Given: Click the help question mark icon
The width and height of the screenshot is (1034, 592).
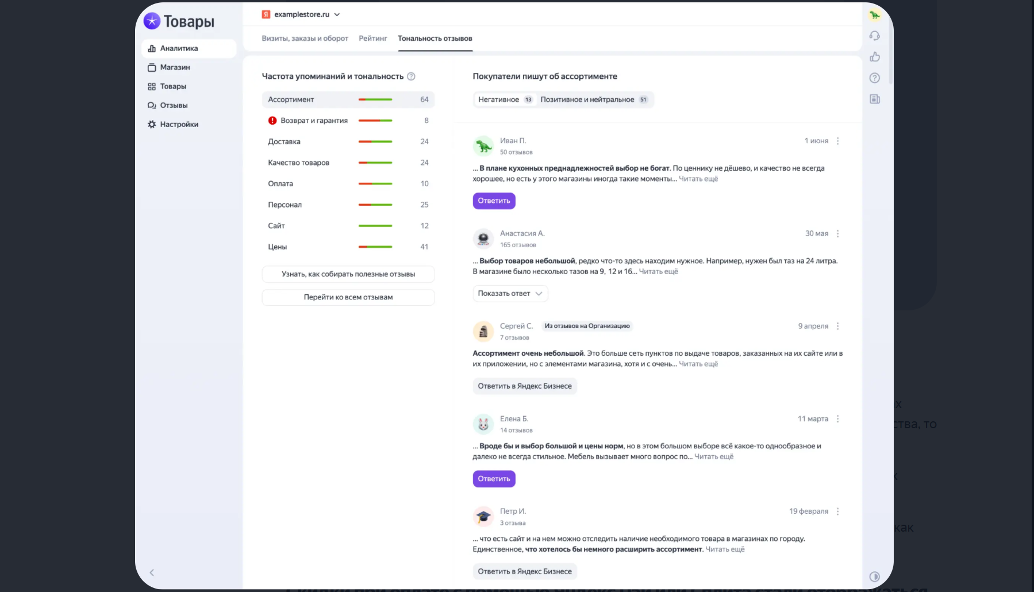Looking at the screenshot, I should [874, 78].
